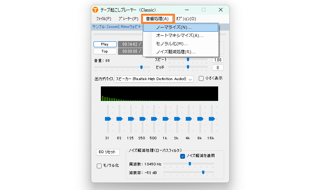The height and width of the screenshot is (190, 319).
Task: Click the pitch value field showing 0
Action: point(217,67)
